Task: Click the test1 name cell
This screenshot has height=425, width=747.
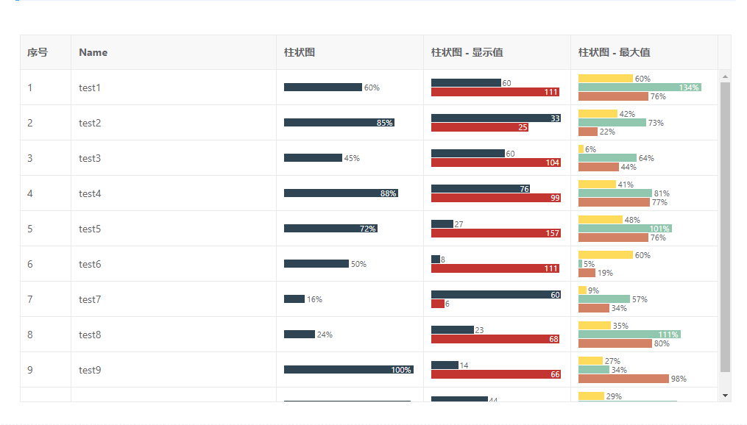Action: [90, 87]
